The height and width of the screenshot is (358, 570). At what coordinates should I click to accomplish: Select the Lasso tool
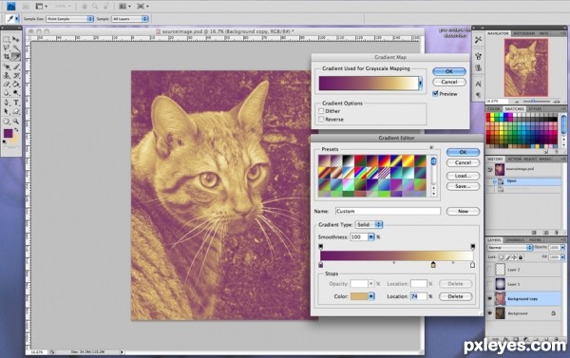7,47
